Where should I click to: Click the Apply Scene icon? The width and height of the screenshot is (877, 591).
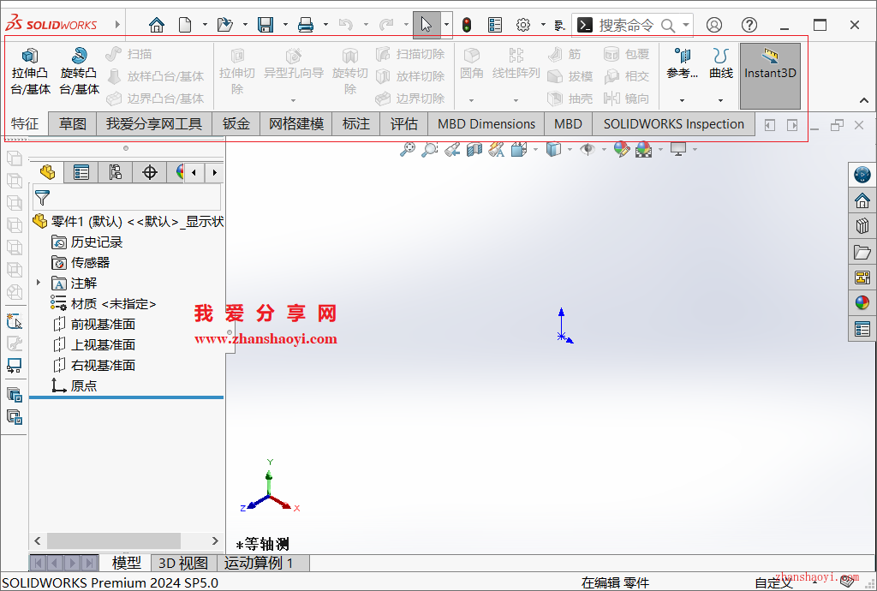coord(643,149)
